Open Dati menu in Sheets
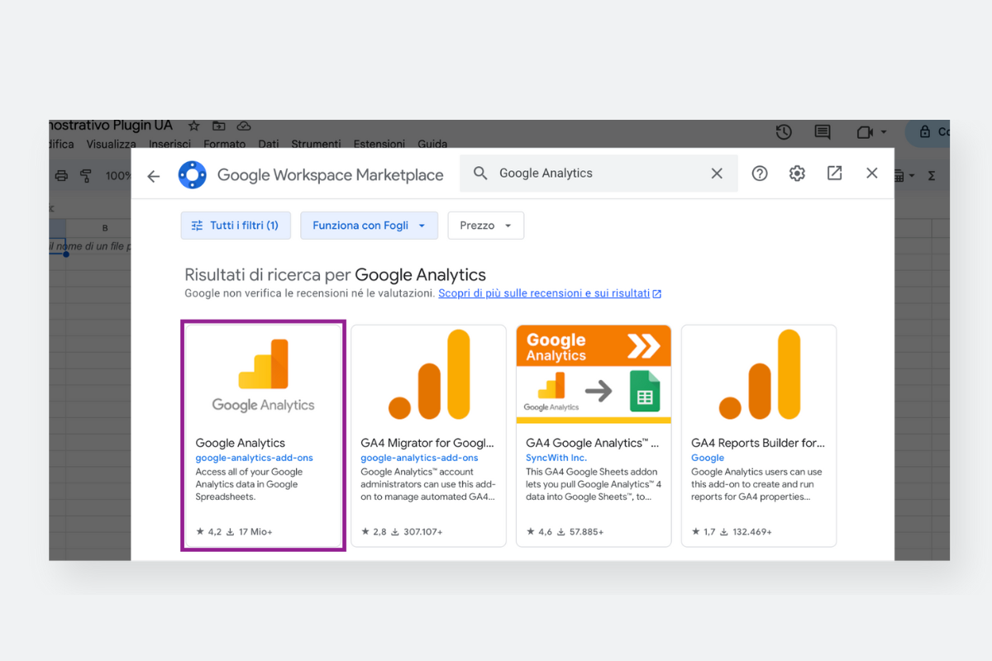 point(269,144)
